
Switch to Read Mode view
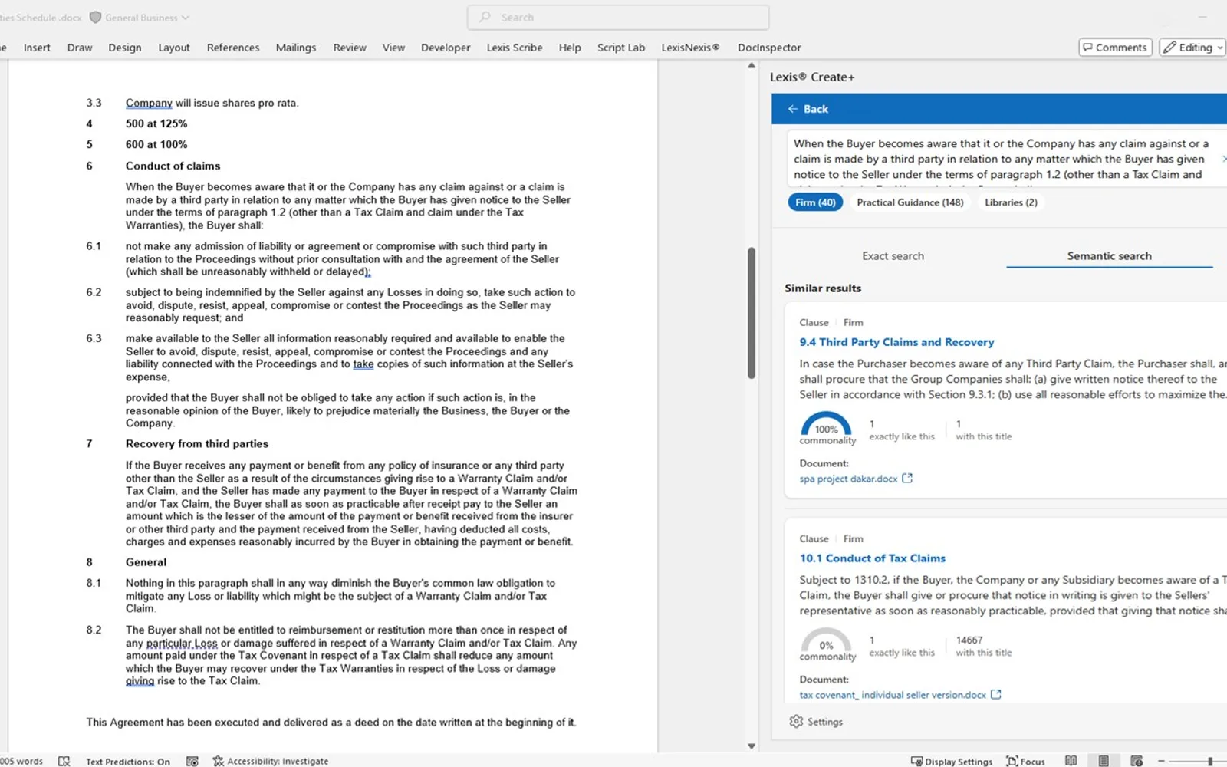1071,761
